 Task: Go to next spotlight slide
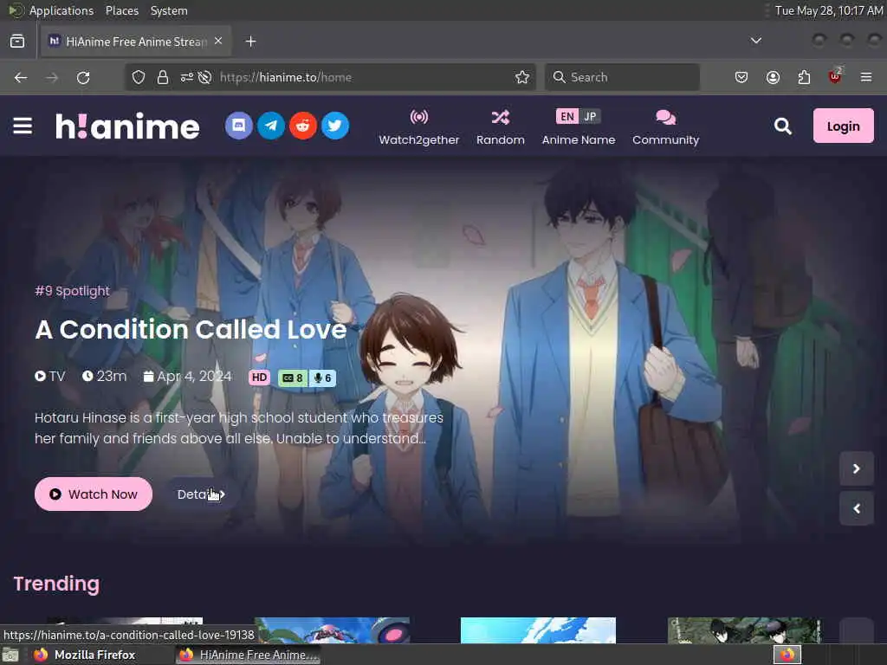tap(856, 468)
